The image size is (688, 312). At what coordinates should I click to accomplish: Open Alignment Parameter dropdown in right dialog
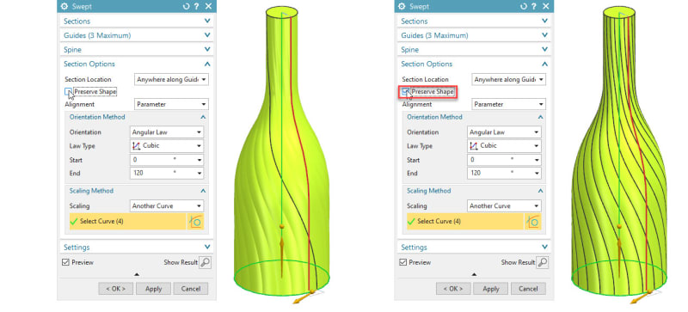pyautogui.click(x=509, y=105)
